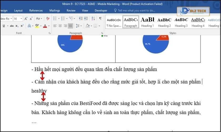
Task: Apply center alignment to paragraph
Action: point(60,26)
